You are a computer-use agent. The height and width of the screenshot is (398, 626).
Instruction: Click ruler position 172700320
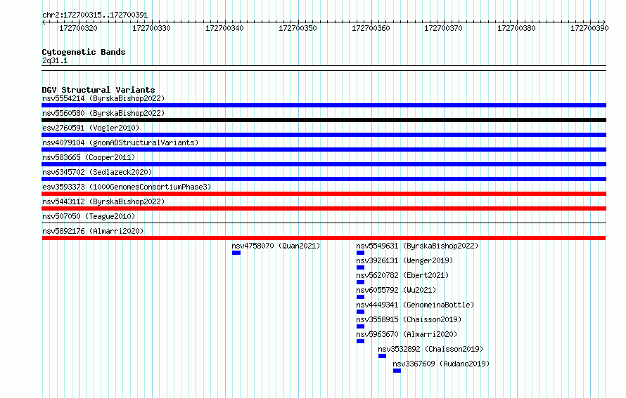point(78,28)
